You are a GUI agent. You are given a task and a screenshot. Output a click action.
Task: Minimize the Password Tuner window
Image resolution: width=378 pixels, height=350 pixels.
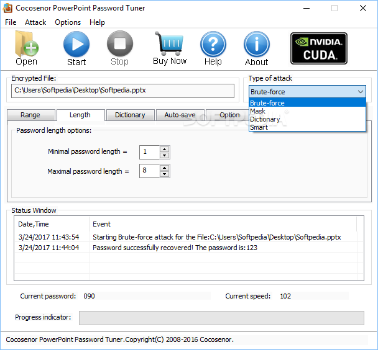tap(307, 8)
